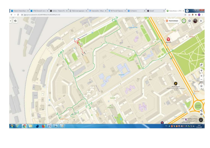Launch Internet Explorer from the taskbar
Screen dimensions: 210x148
(x=18, y=126)
